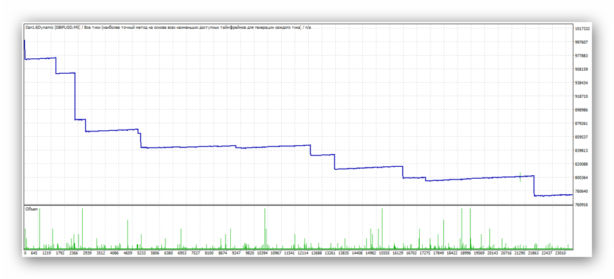This screenshot has height=279, width=614.
Task: Click the 1017332 value on the balance axis
Action: [582, 29]
